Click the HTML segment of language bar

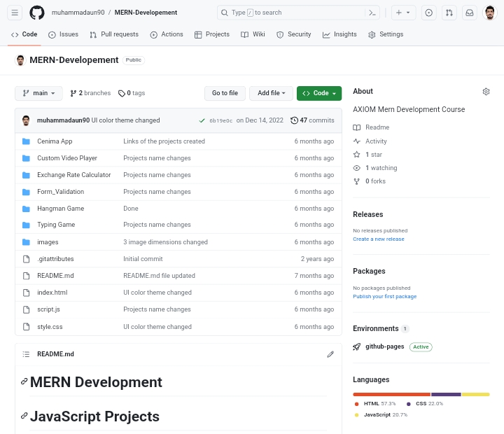coord(391,395)
